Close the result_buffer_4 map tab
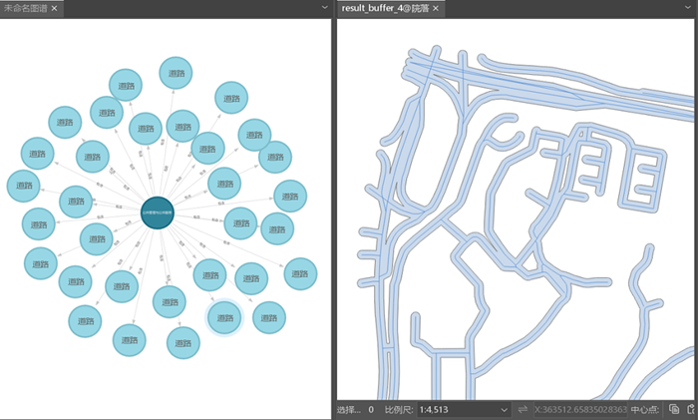The width and height of the screenshot is (698, 420). pos(437,8)
